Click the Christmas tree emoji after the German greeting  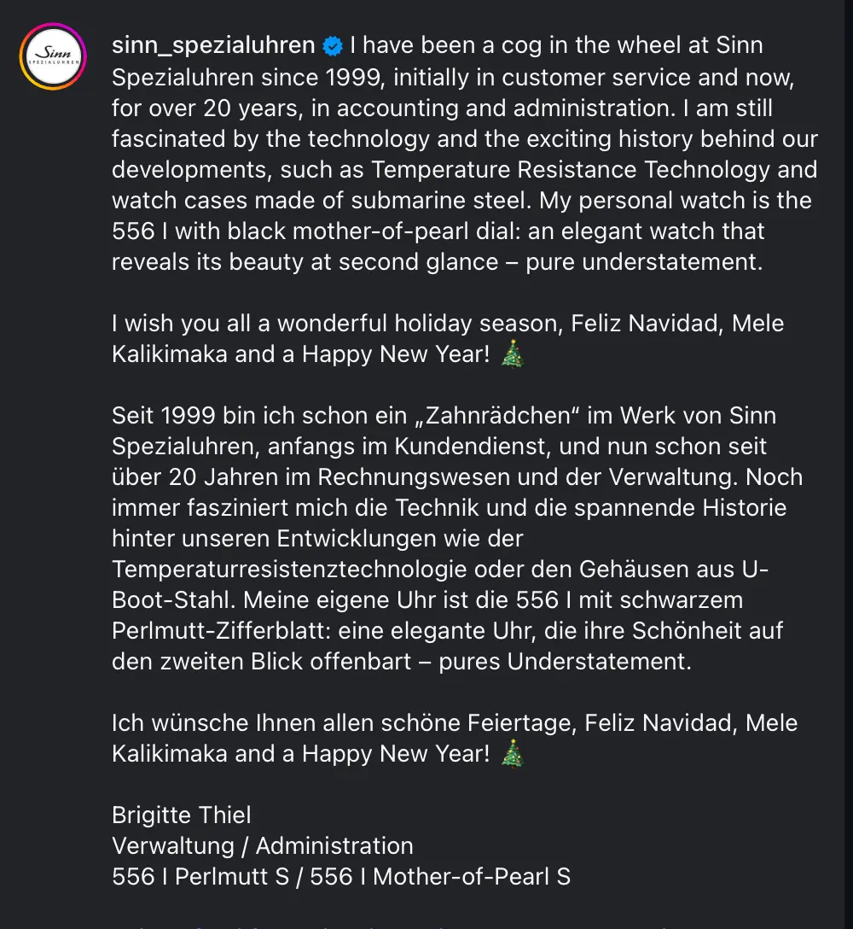point(511,754)
